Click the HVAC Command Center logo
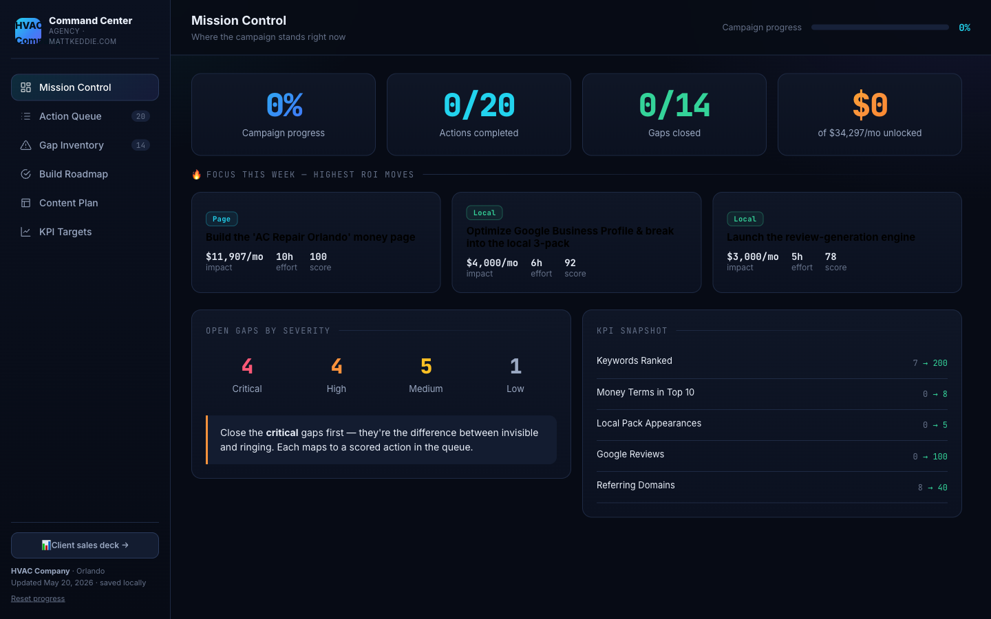The width and height of the screenshot is (991, 619). 28,31
